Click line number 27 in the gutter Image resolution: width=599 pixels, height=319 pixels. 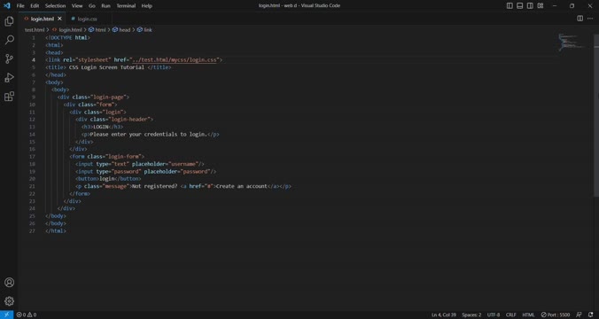32,231
